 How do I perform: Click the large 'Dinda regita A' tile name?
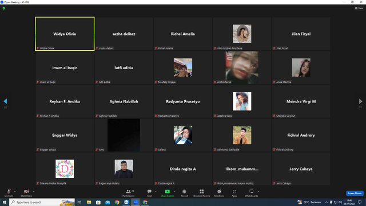click(183, 169)
